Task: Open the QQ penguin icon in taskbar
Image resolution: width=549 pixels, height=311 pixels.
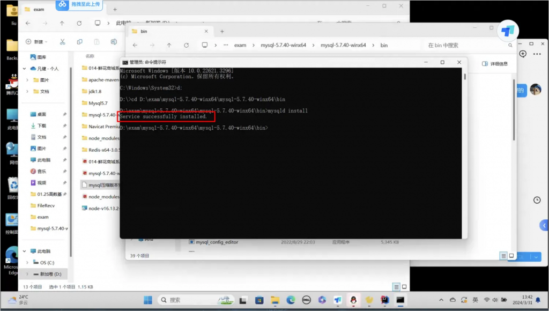Action: pos(353,300)
